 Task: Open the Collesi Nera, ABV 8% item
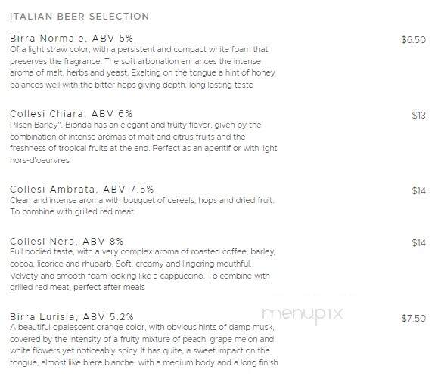(67, 242)
